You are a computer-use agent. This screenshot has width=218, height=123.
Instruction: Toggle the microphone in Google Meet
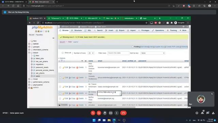93,113
